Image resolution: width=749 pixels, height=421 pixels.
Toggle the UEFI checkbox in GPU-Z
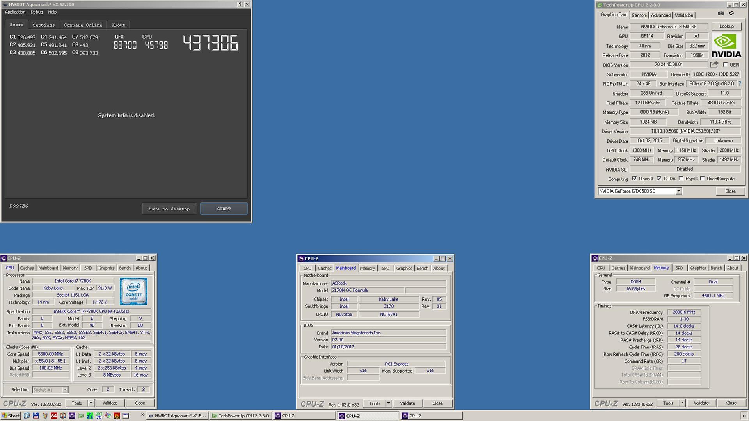725,65
